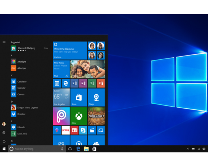This screenshot has width=208, height=162.
Task: Expand the Start menu hamburger navigation
Action: (x=4, y=42)
